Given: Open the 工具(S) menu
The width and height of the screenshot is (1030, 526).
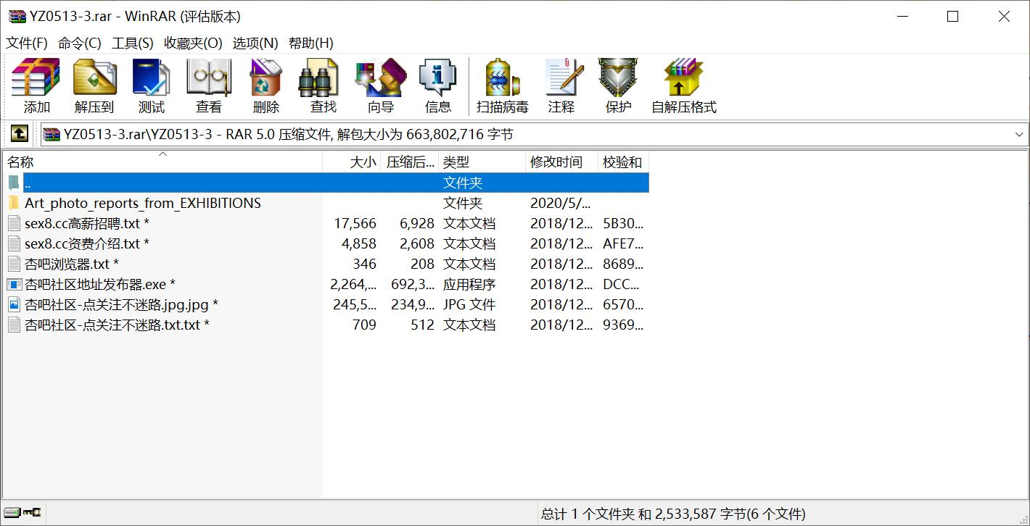Looking at the screenshot, I should [133, 43].
